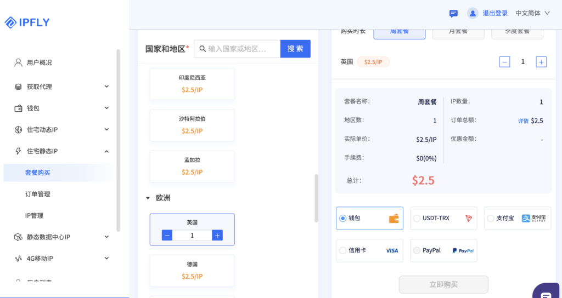Select 钱包 payment radio button
562x298 pixels.
point(343,218)
